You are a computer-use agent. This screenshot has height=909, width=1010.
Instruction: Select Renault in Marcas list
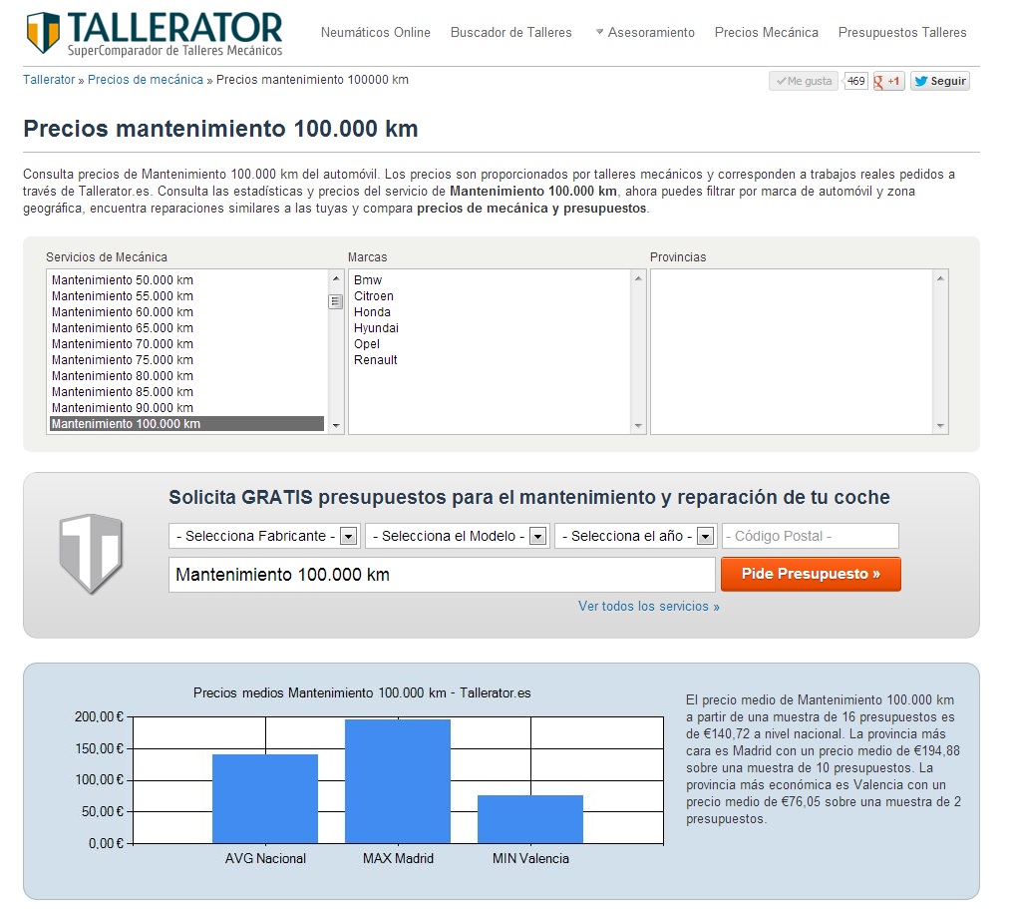[376, 360]
